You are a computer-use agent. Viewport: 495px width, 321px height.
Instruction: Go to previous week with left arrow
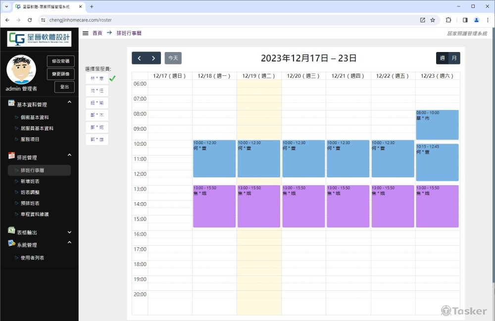139,58
